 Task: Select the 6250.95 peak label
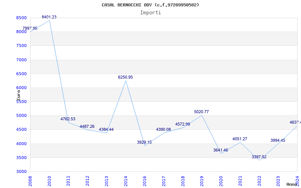pos(125,77)
